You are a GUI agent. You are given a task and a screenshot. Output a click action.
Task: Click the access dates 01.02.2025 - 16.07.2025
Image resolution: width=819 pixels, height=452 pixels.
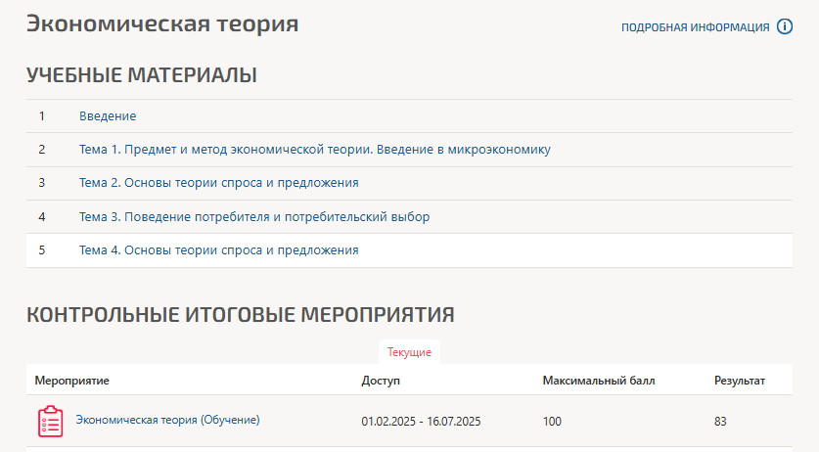(421, 422)
